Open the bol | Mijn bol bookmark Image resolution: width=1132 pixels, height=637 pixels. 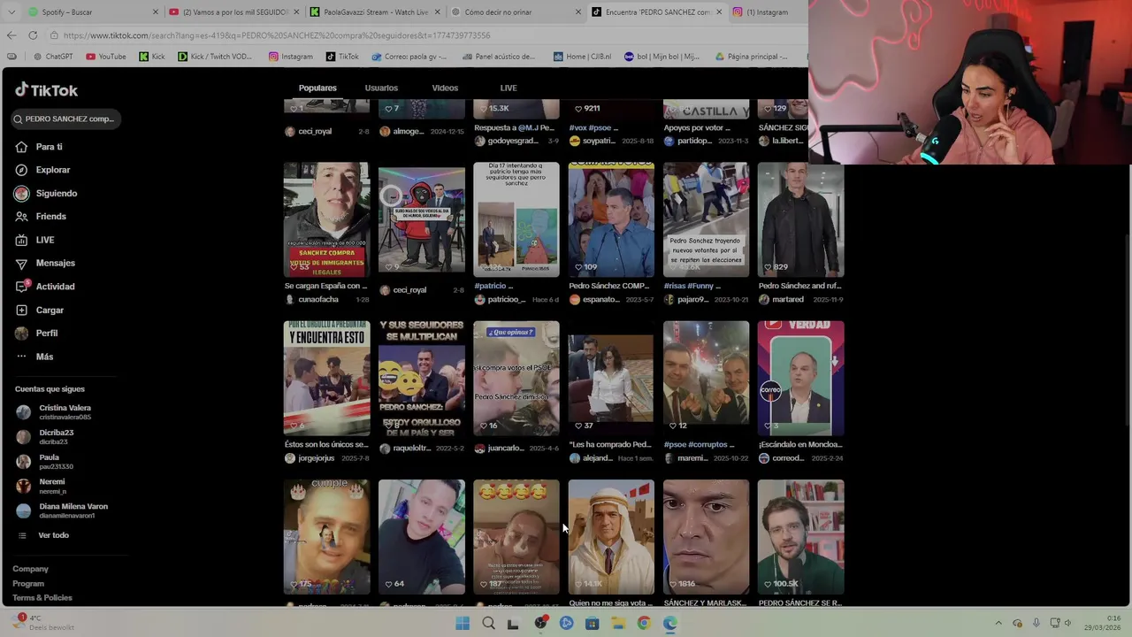tap(662, 57)
